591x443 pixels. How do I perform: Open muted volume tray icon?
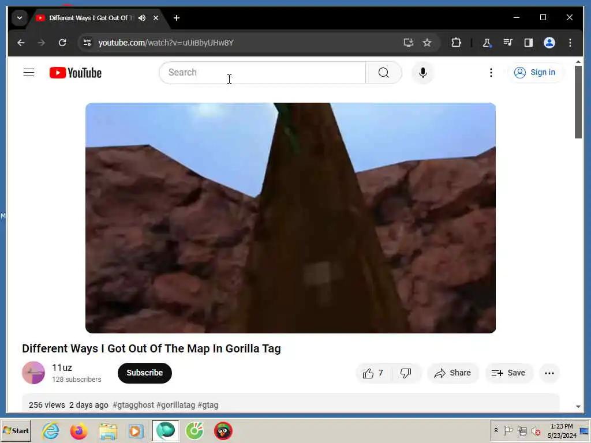pyautogui.click(x=536, y=430)
